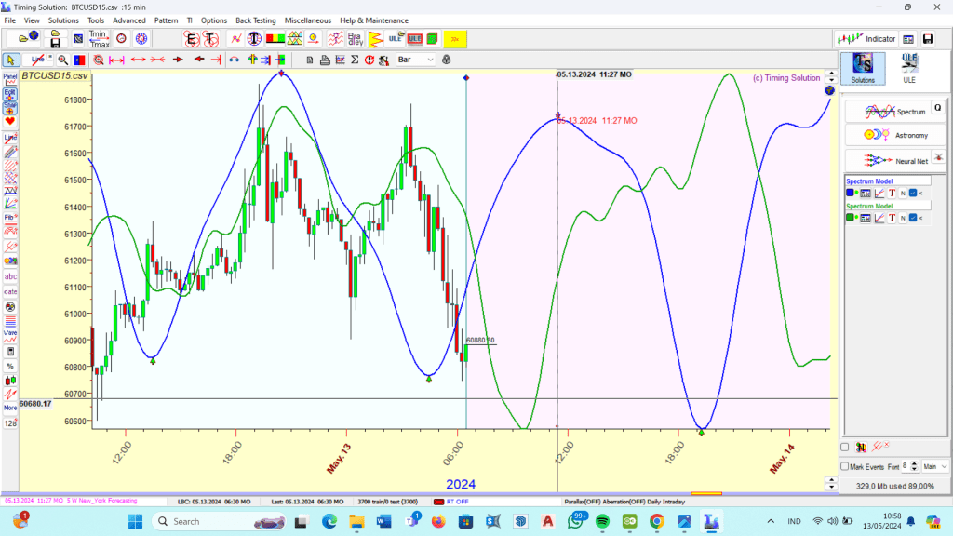Click the printer icon in toolbar

[x=325, y=60]
